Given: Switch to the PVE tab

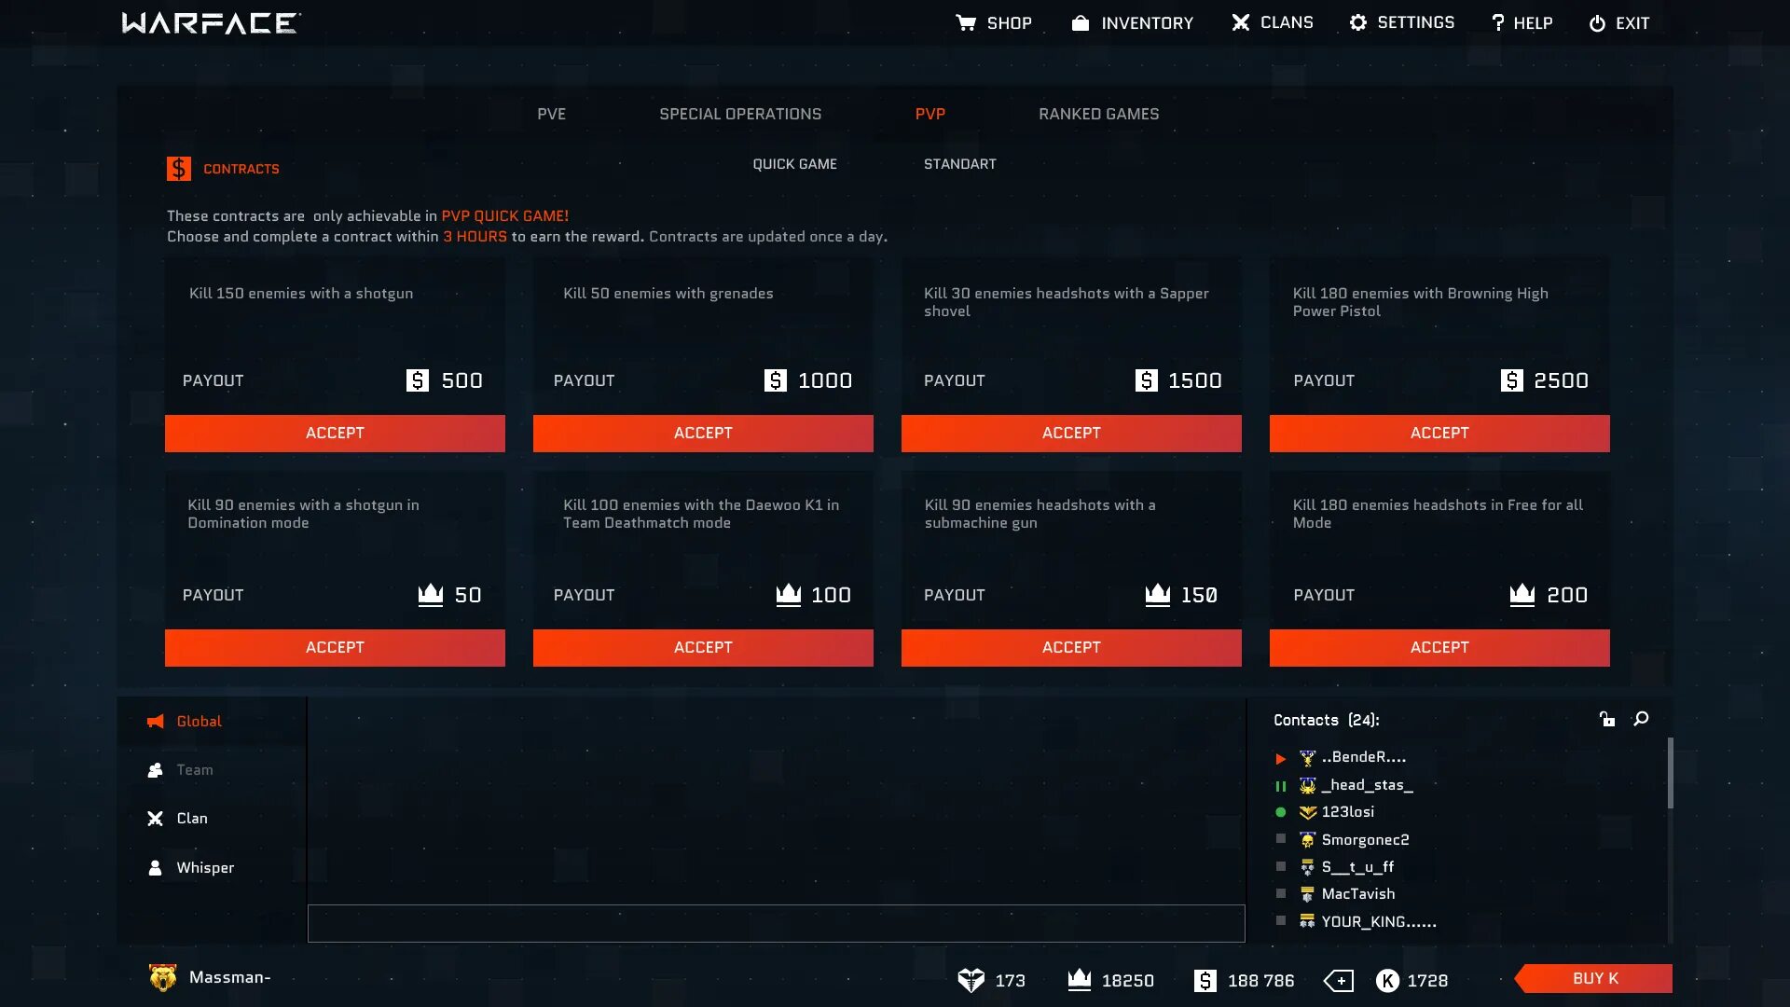Looking at the screenshot, I should [551, 114].
